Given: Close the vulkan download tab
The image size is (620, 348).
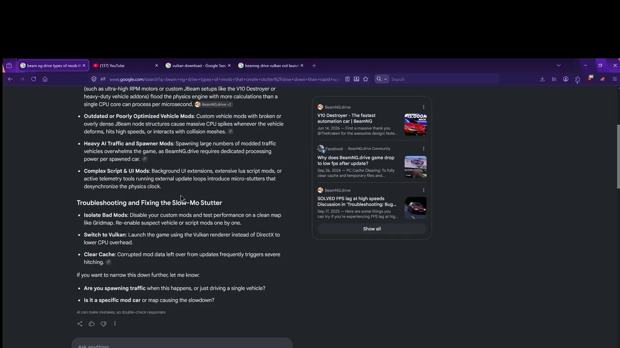Looking at the screenshot, I should click(229, 66).
